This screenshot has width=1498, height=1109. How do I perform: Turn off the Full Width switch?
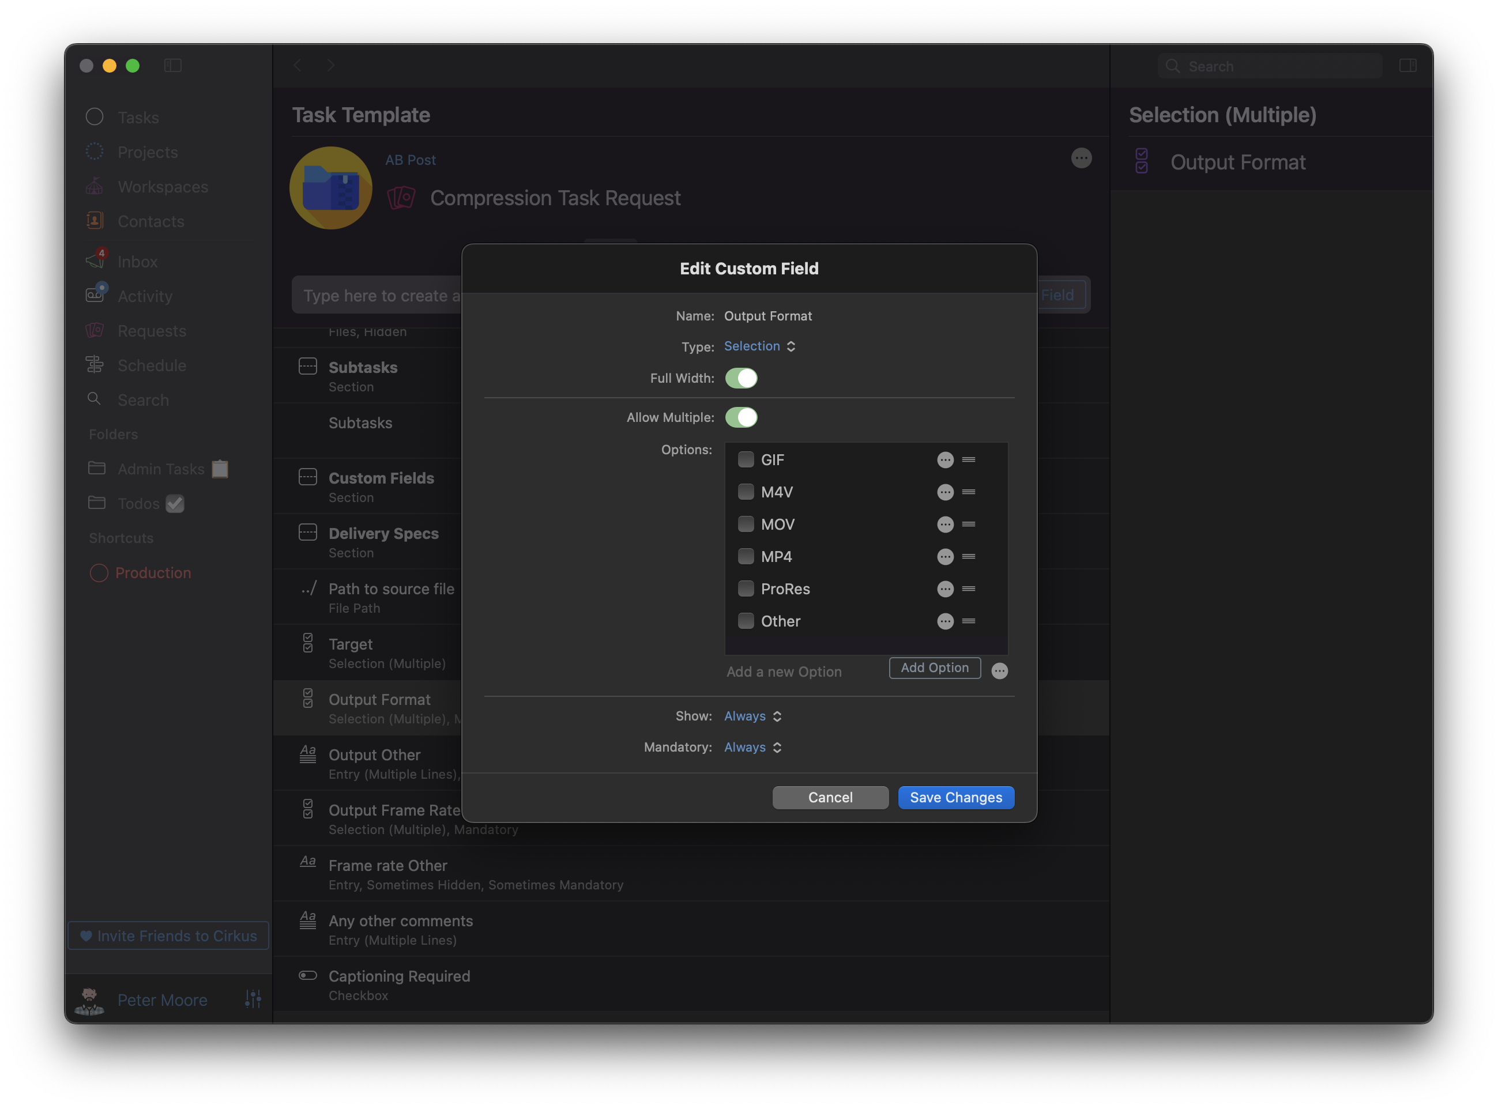tap(740, 378)
